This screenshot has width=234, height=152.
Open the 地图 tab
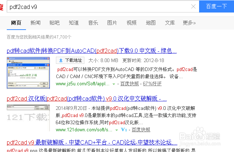pos(151,23)
